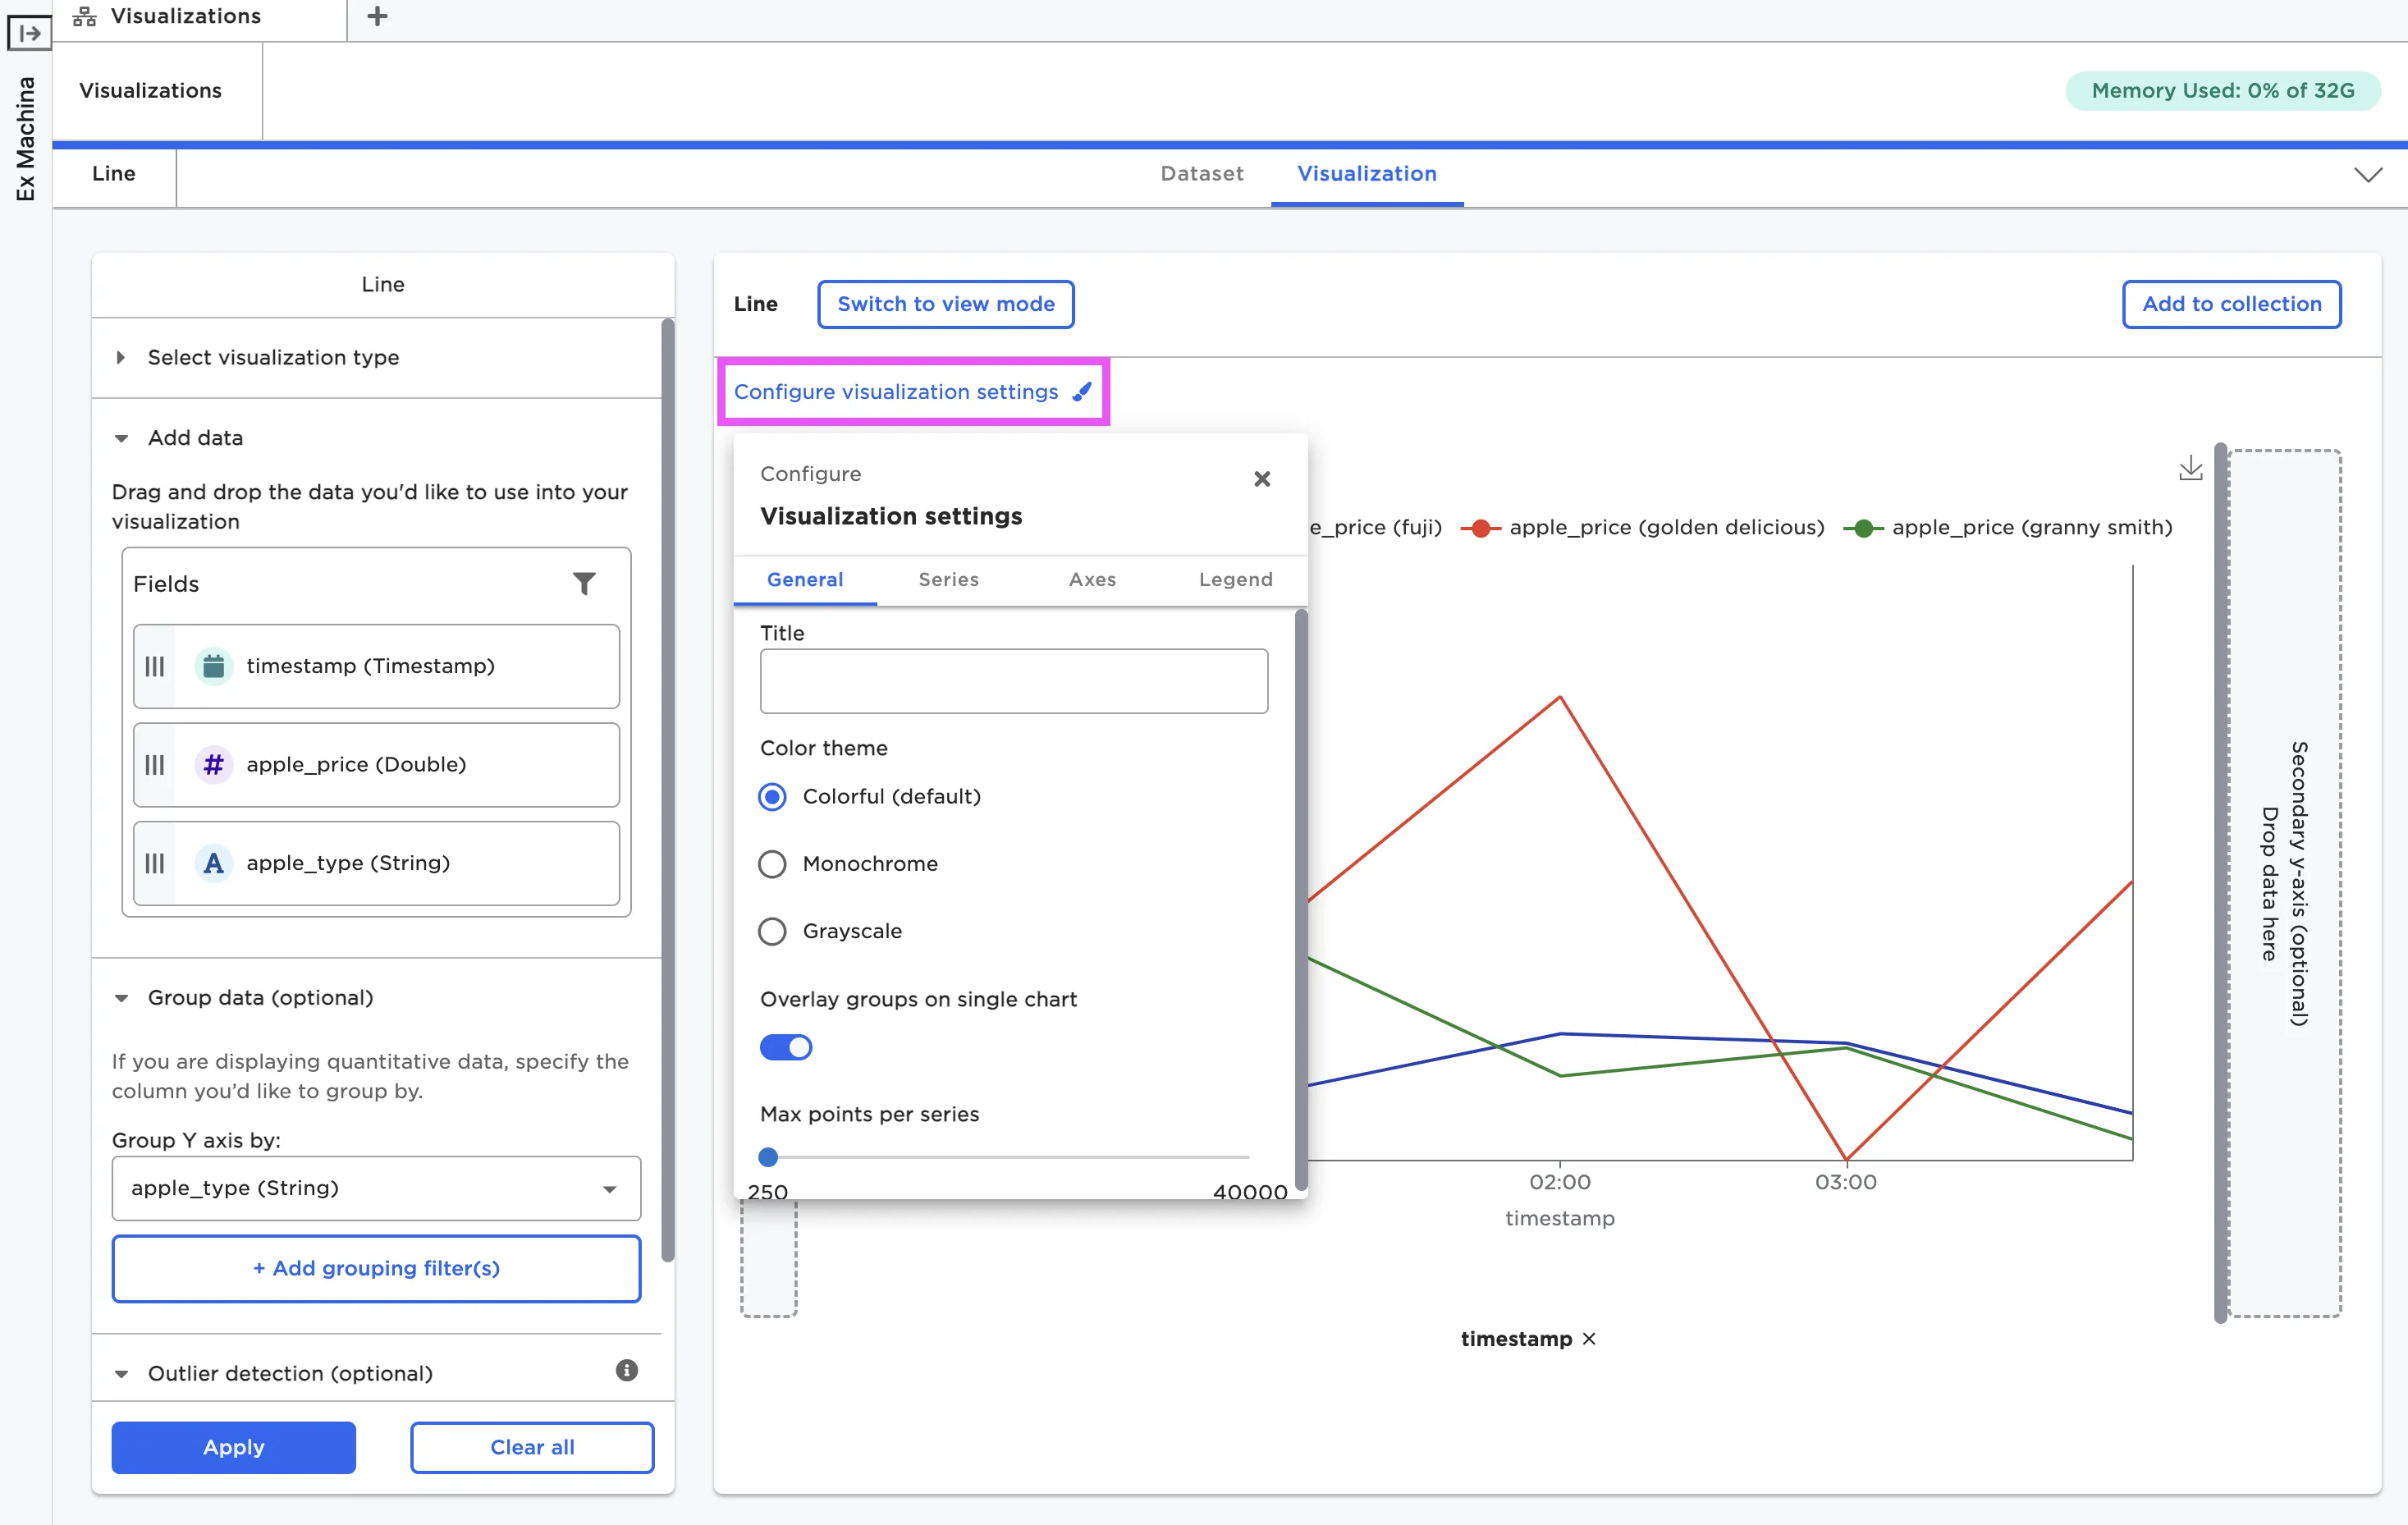Select the Monochrome color theme
The image size is (2408, 1525).
(x=772, y=863)
